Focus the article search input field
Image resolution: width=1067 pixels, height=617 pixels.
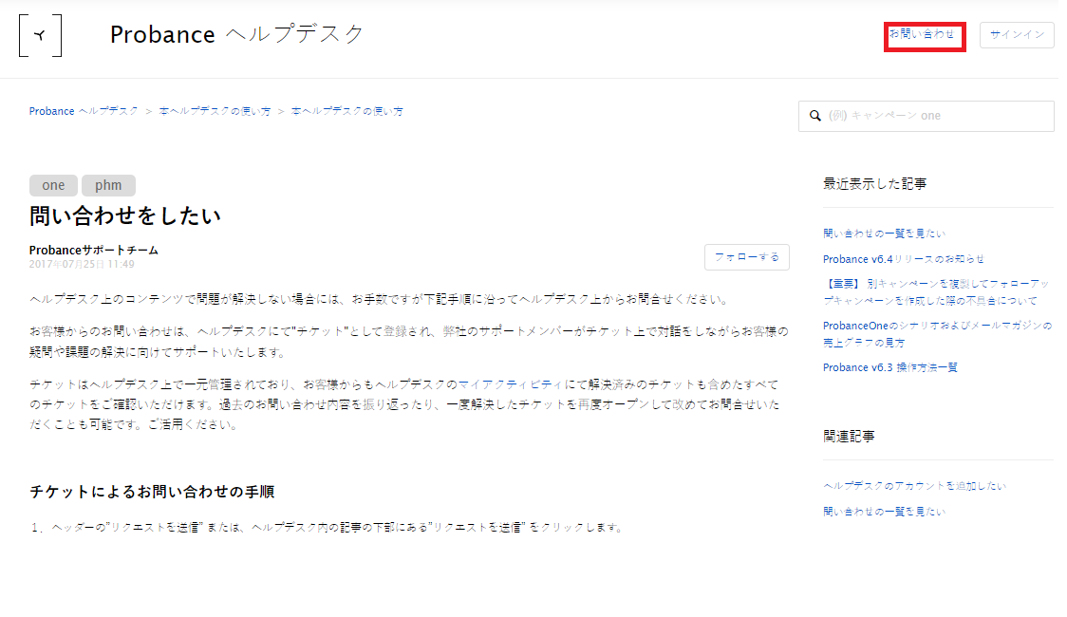click(927, 116)
